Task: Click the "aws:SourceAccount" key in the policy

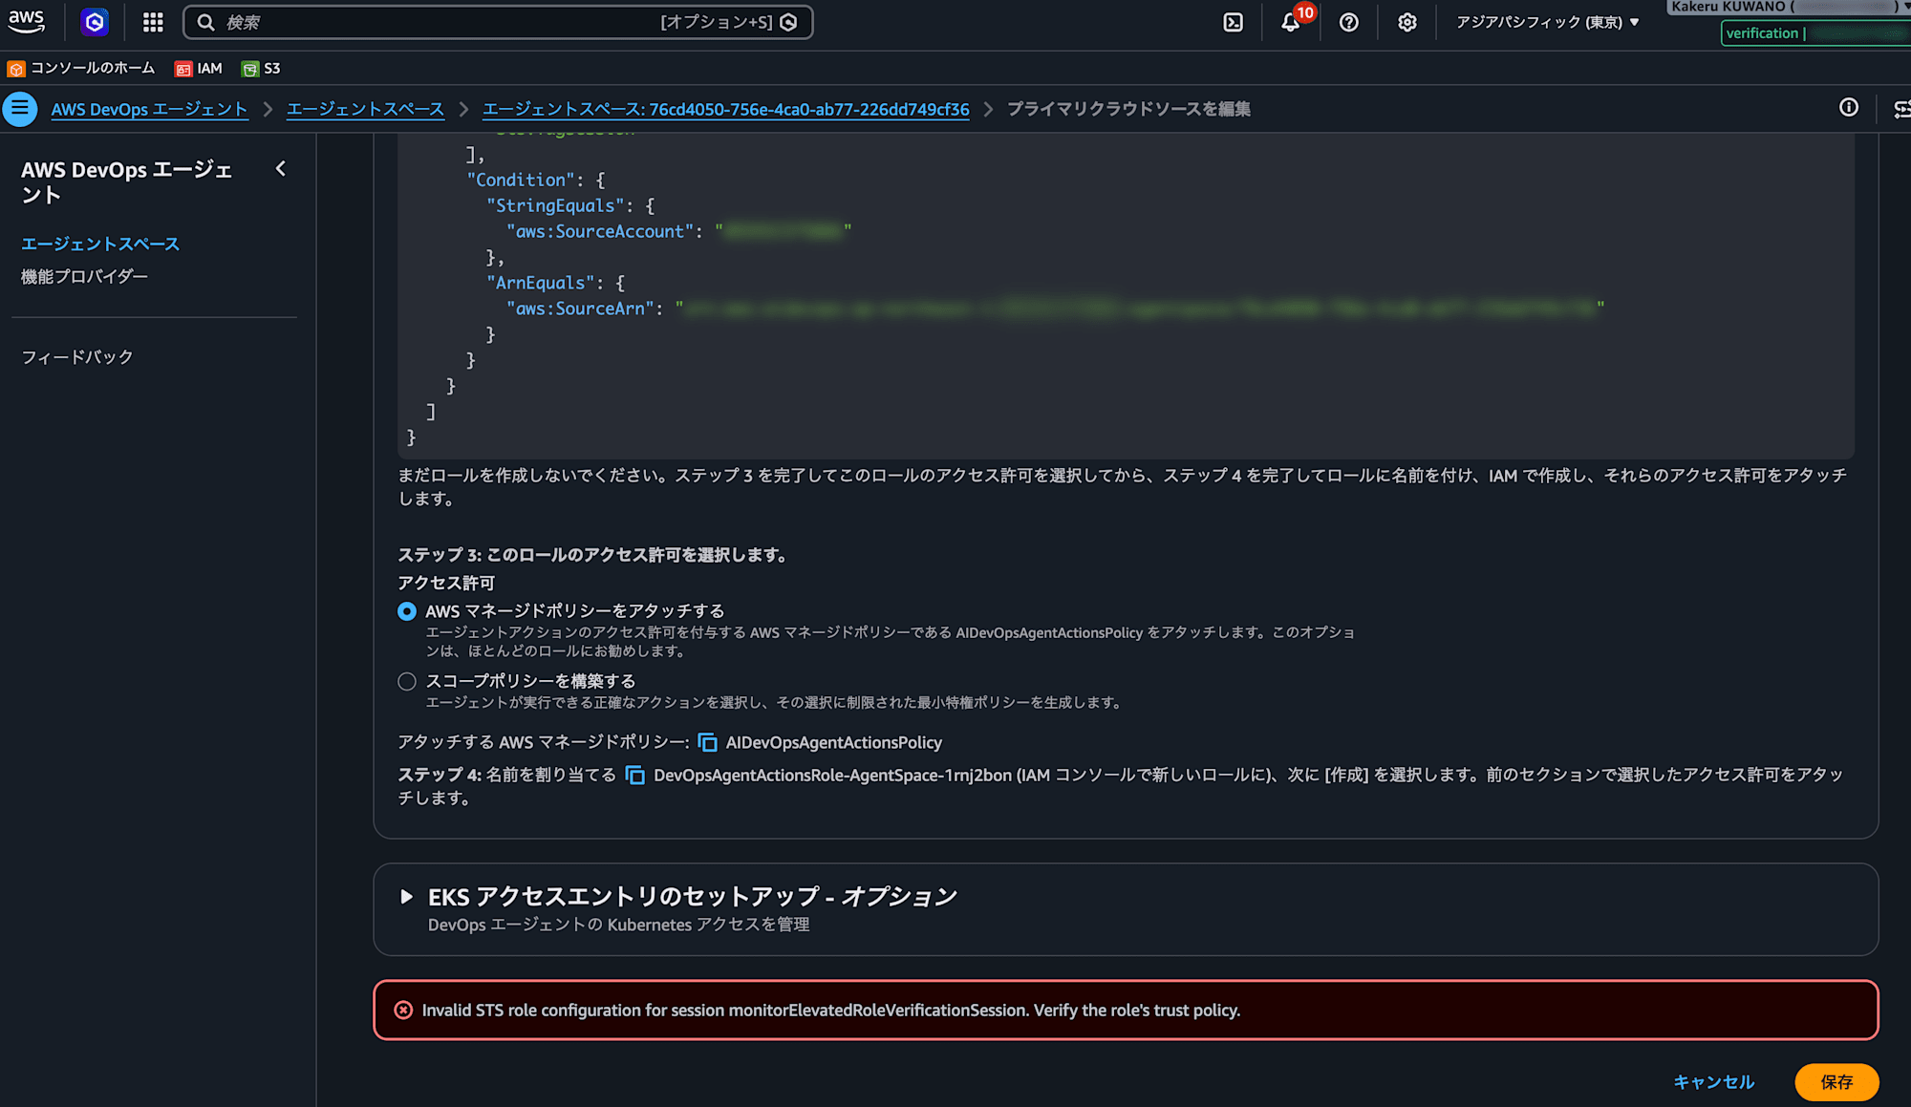Action: tap(600, 231)
